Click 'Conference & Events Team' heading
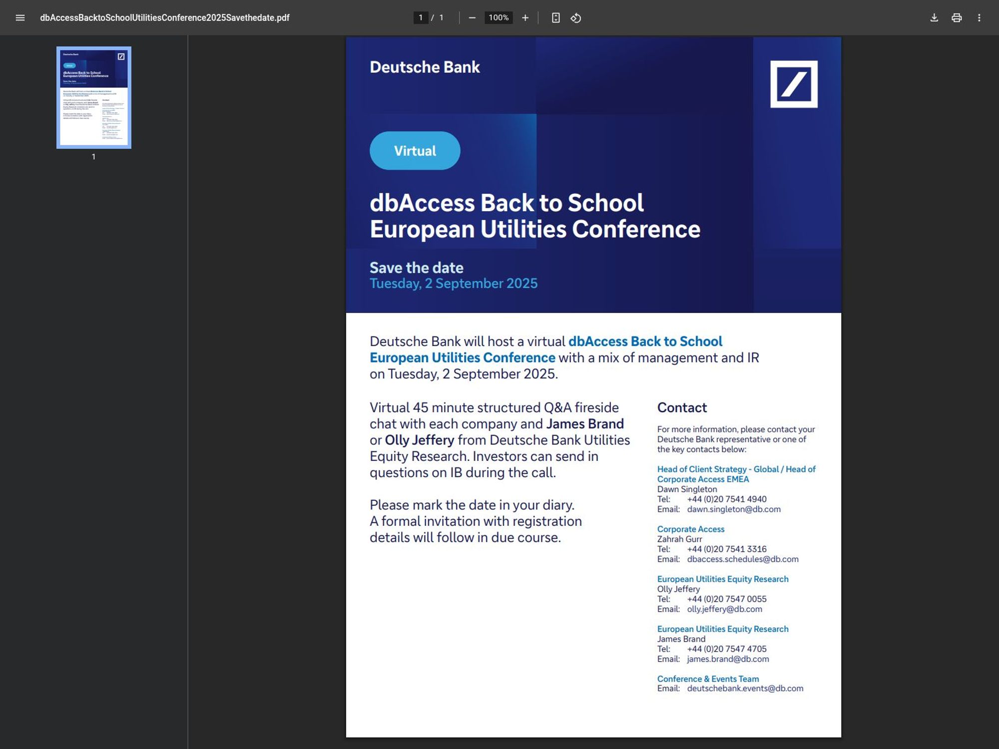 708,679
